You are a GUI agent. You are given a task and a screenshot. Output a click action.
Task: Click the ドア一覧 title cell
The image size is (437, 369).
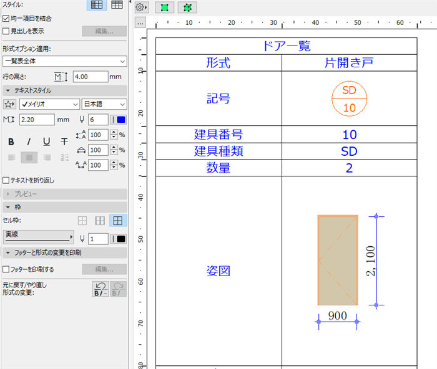coord(287,46)
